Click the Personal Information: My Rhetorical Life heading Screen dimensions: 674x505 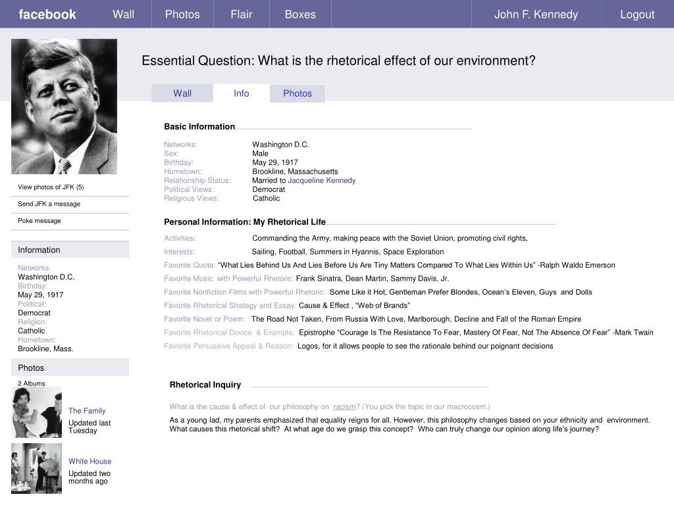pos(245,222)
